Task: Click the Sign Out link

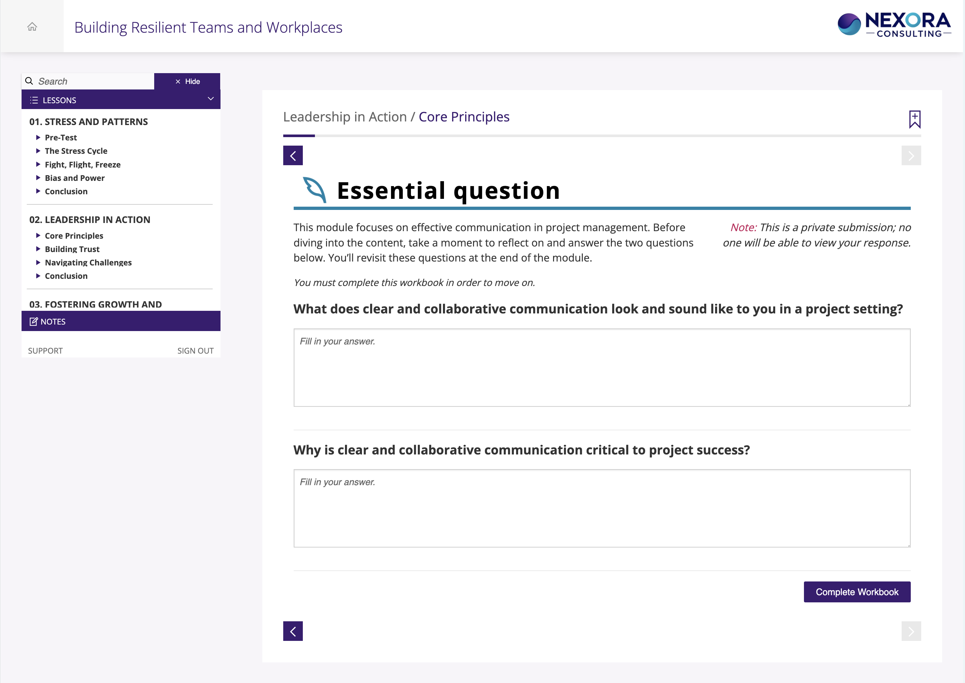Action: coord(195,351)
